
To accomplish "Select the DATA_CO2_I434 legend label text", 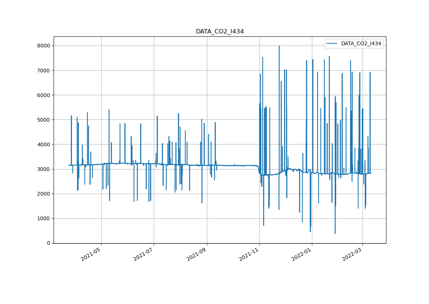I will [x=361, y=43].
